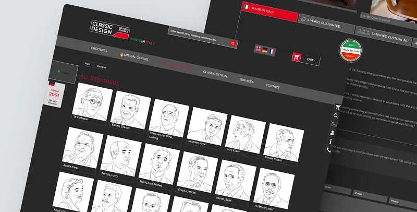Screen dimensions: 417x212
Task: Click the Main breadcrumb link
Action: (x=88, y=64)
